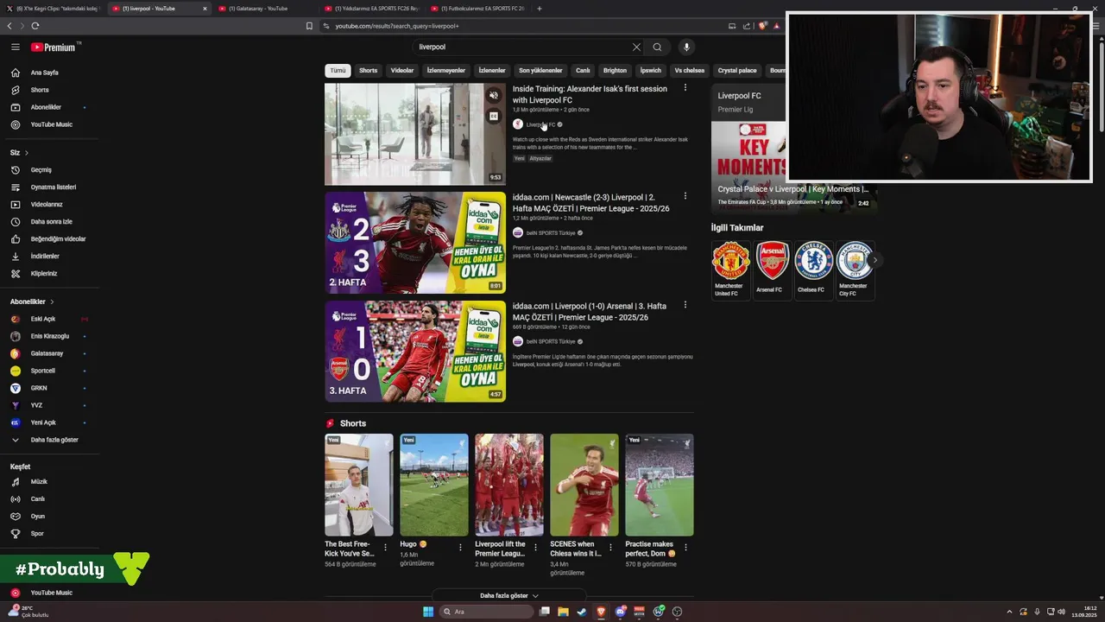Expand the Siz section chevron
1105x622 pixels.
28,153
